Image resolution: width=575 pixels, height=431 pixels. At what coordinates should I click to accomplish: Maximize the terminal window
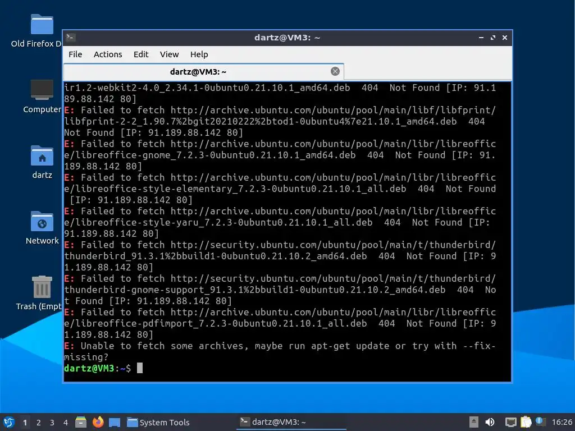click(493, 38)
